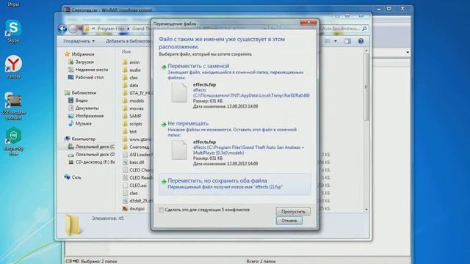Select the GTA_IV_HUD folder
The width and height of the screenshot is (470, 264).
(x=137, y=93)
